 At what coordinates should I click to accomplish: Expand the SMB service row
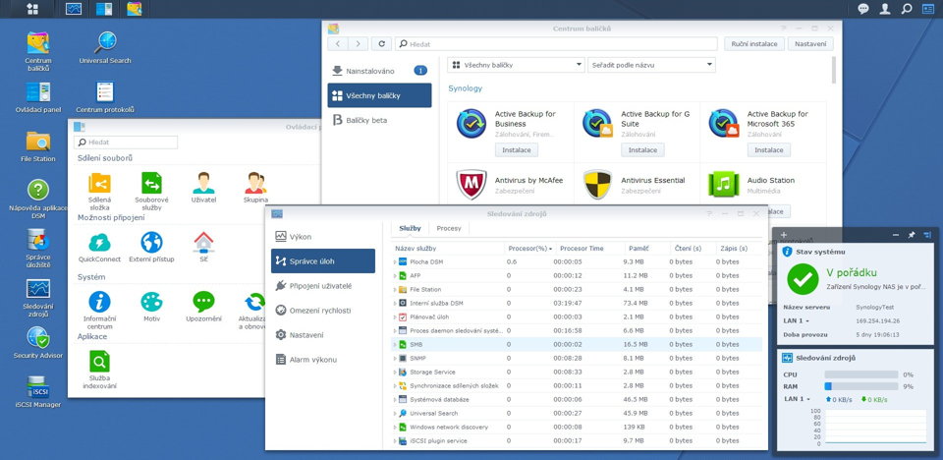[x=395, y=344]
